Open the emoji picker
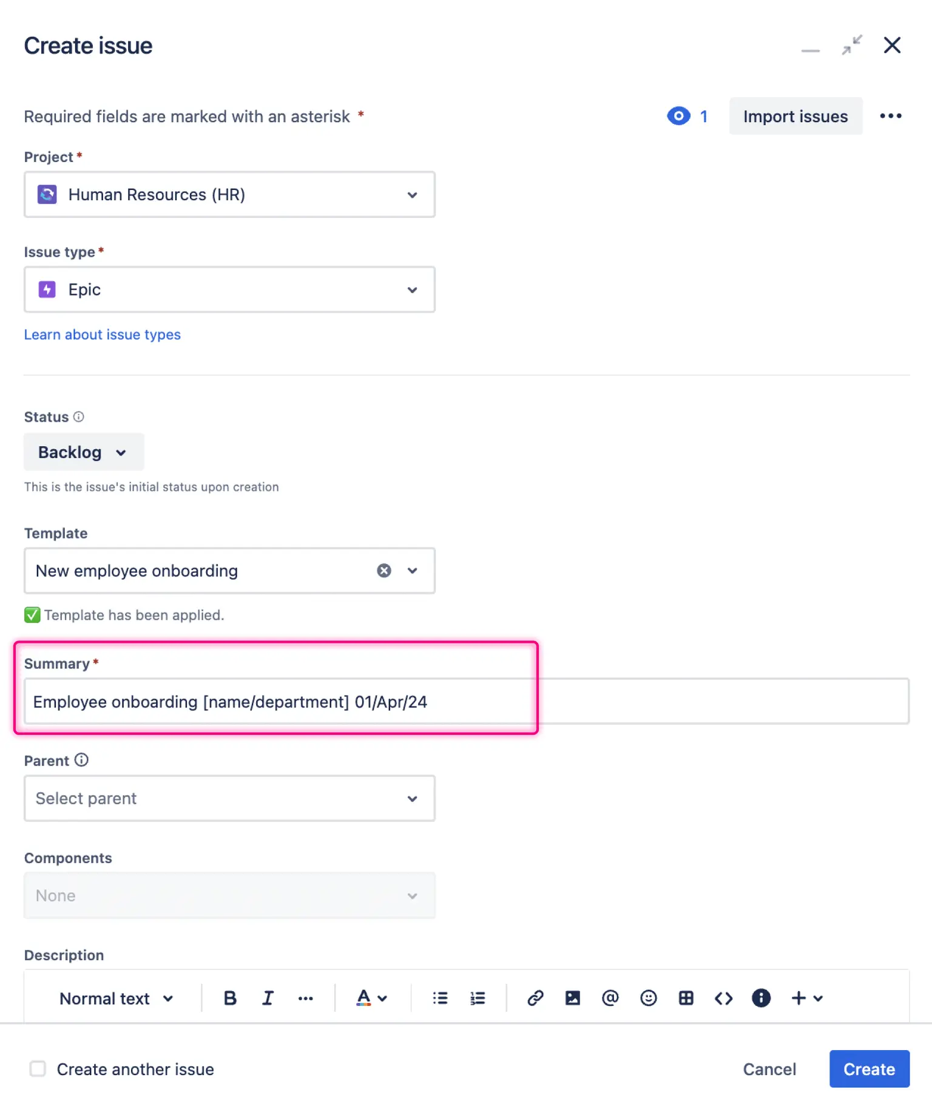This screenshot has width=932, height=1109. 648,998
